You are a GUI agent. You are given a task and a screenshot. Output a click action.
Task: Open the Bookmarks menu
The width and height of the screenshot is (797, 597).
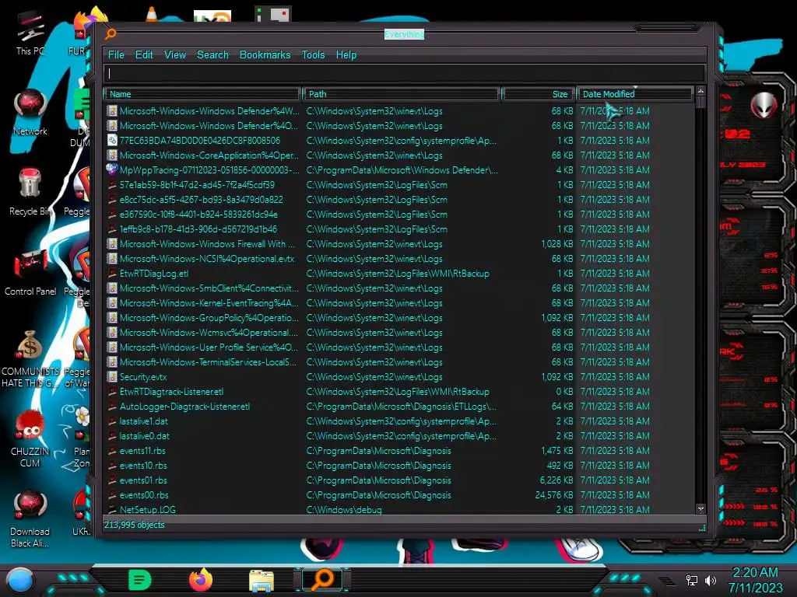pyautogui.click(x=265, y=55)
